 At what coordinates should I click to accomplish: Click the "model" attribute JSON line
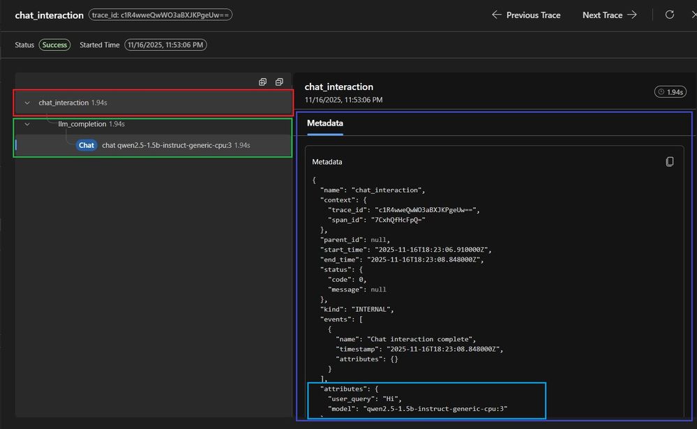click(417, 409)
